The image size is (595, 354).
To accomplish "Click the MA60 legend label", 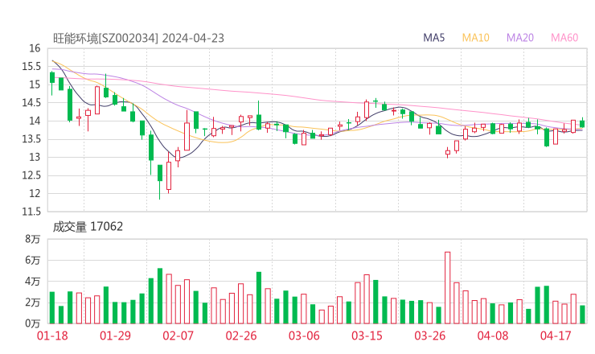I will coord(564,38).
